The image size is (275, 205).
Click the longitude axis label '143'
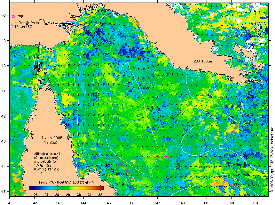click(59, 203)
